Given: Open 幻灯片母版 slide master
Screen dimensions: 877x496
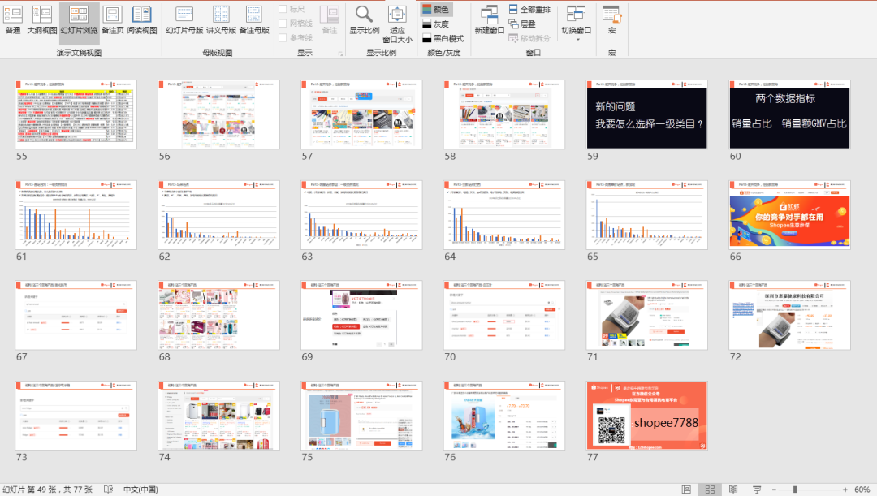Looking at the screenshot, I should (184, 20).
